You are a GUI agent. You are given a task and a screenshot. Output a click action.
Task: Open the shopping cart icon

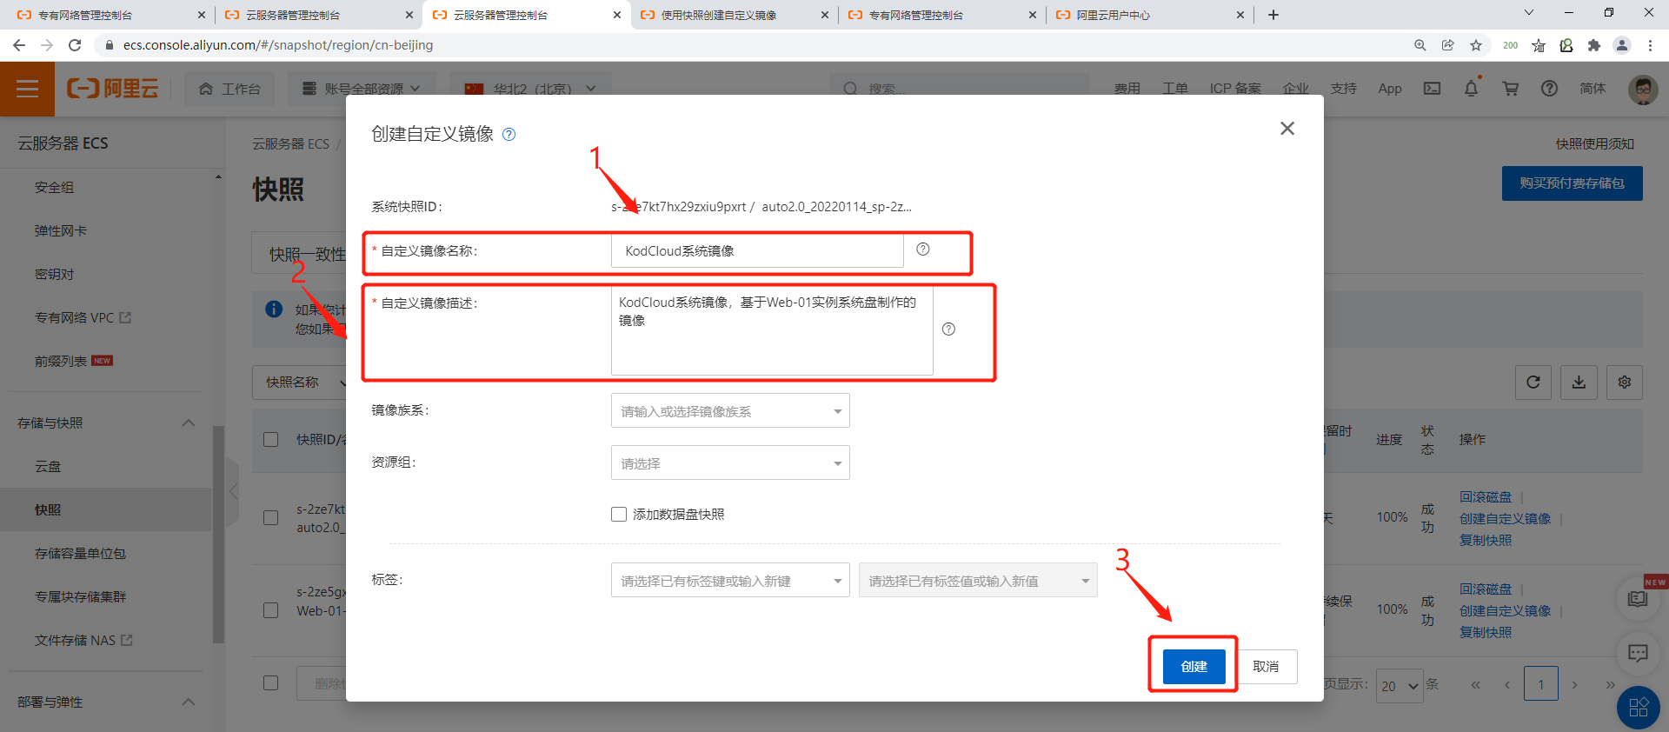coord(1510,89)
